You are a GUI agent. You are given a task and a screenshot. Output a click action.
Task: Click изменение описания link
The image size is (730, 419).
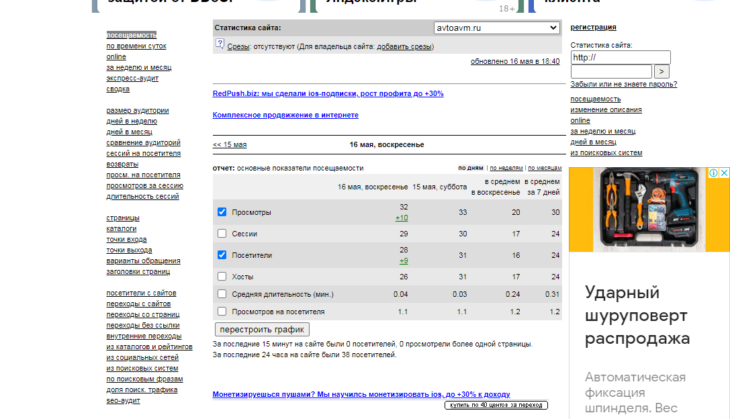click(x=606, y=109)
